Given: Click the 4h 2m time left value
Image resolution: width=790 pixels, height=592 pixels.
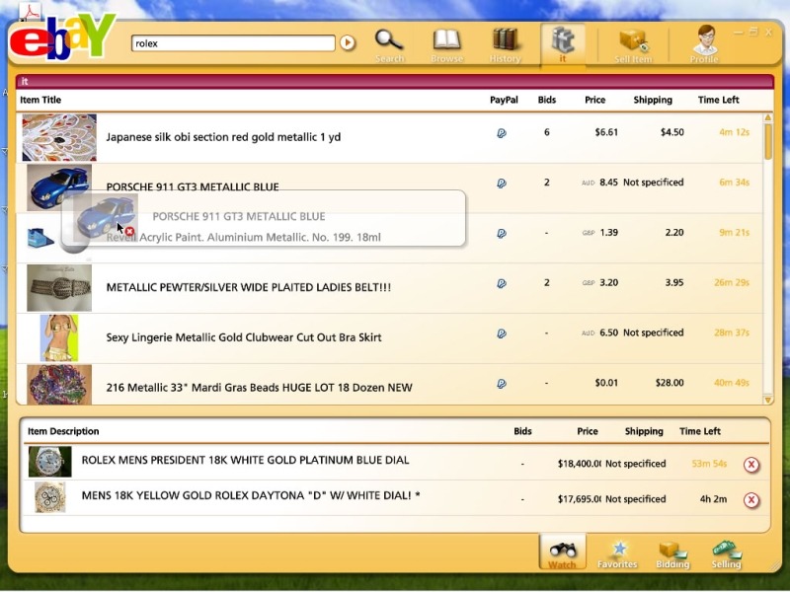Looking at the screenshot, I should coord(713,499).
